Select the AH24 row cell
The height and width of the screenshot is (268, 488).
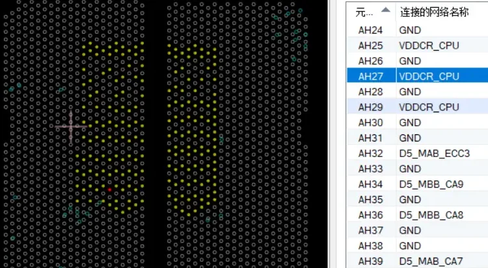[370, 30]
